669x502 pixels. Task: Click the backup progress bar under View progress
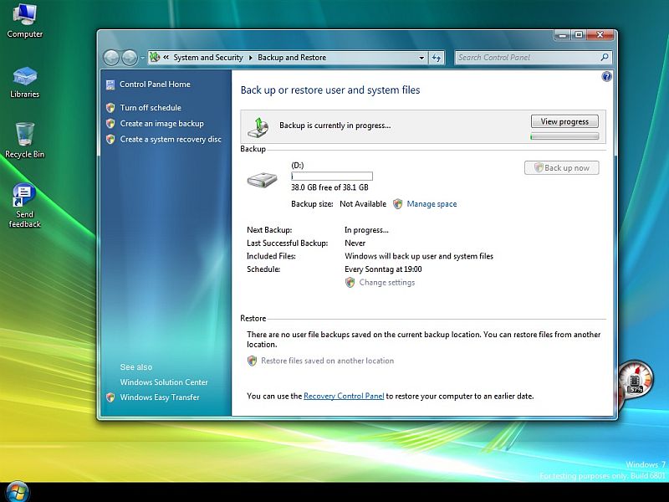point(564,136)
